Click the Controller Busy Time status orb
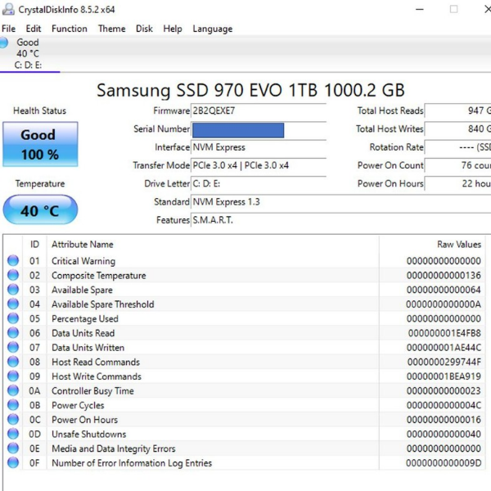Image resolution: width=491 pixels, height=491 pixels. click(13, 390)
